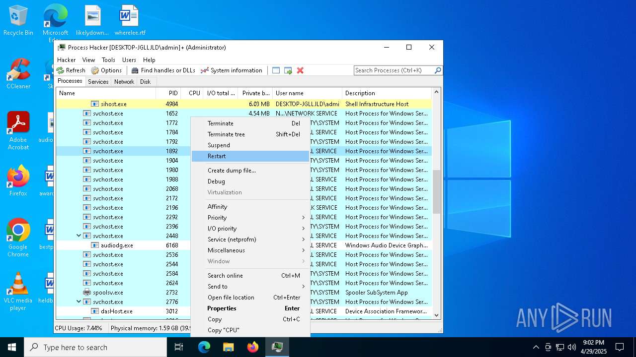Sort by the PID column header
This screenshot has width=636, height=357.
coord(168,93)
